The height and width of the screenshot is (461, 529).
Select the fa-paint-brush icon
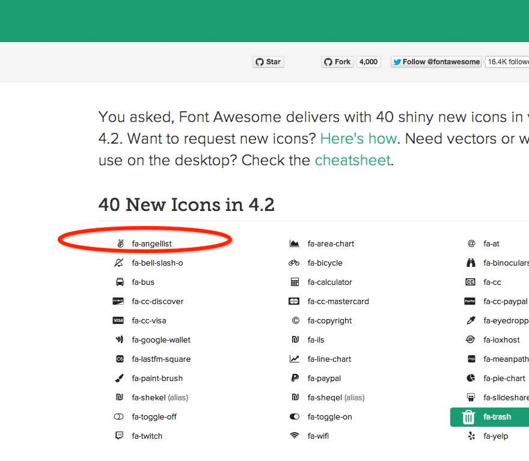point(120,378)
